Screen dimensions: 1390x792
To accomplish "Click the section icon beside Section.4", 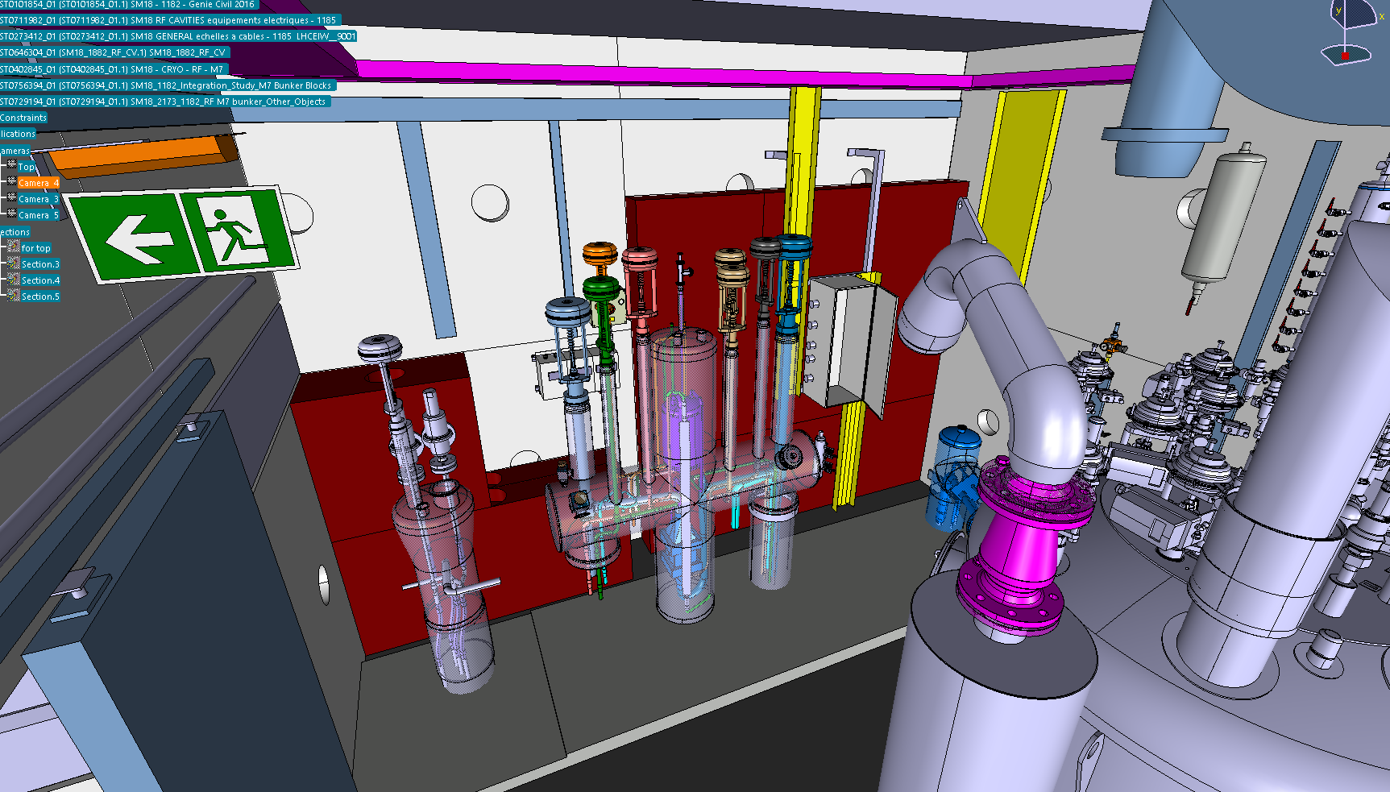I will 14,280.
